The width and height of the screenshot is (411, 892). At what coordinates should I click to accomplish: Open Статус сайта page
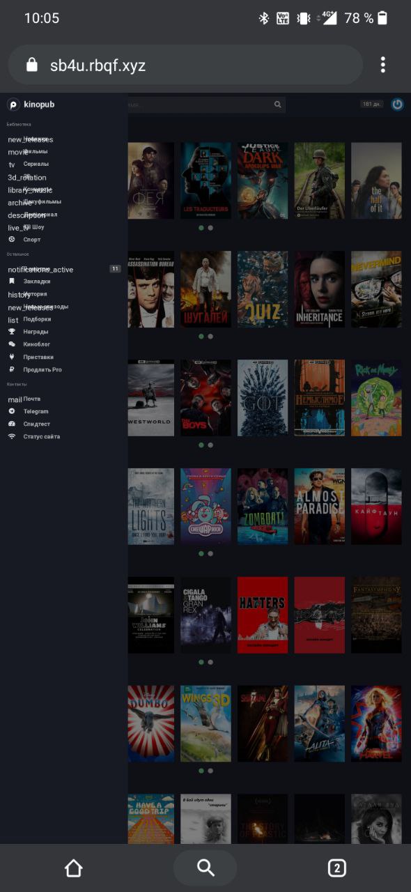[42, 436]
